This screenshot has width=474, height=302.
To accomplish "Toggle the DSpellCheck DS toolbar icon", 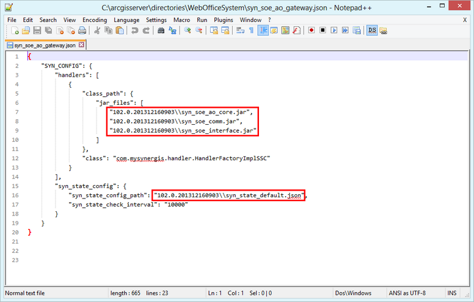I will pyautogui.click(x=372, y=30).
